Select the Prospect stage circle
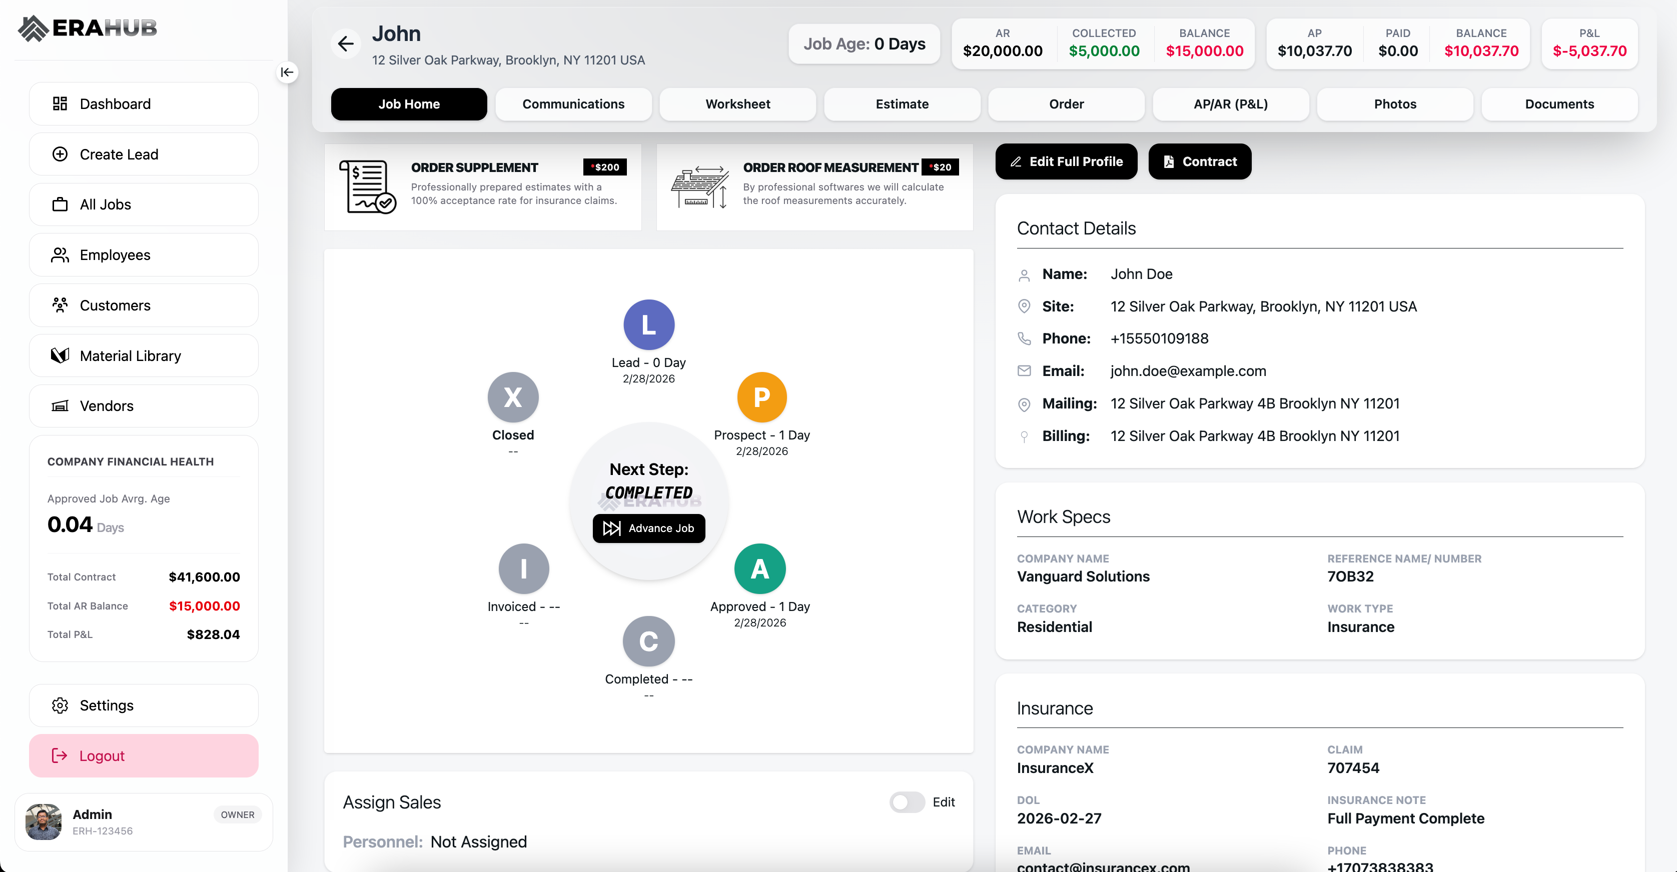 pos(761,397)
